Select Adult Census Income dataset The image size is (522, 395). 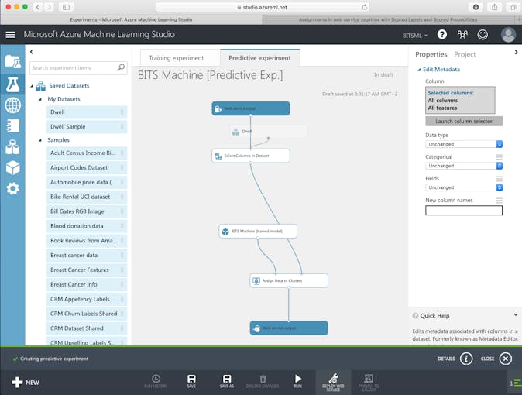click(x=87, y=153)
